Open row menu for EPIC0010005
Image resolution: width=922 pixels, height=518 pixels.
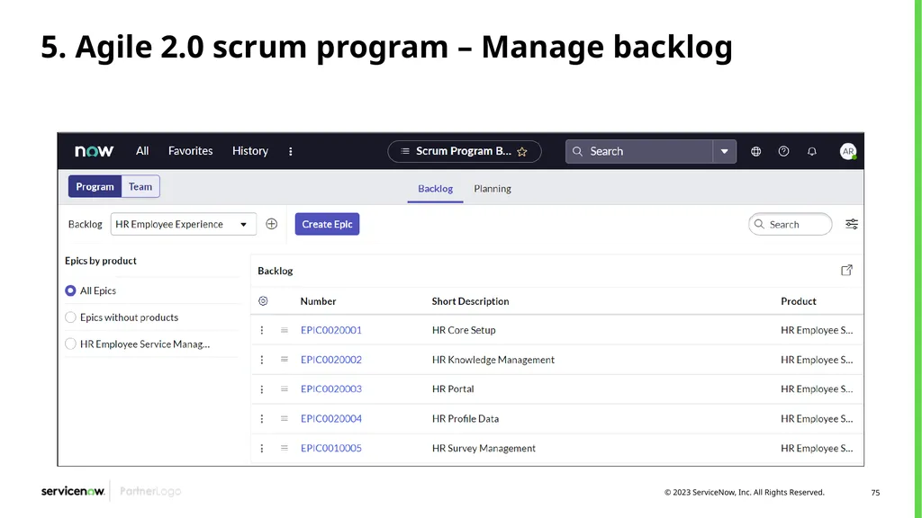262,448
